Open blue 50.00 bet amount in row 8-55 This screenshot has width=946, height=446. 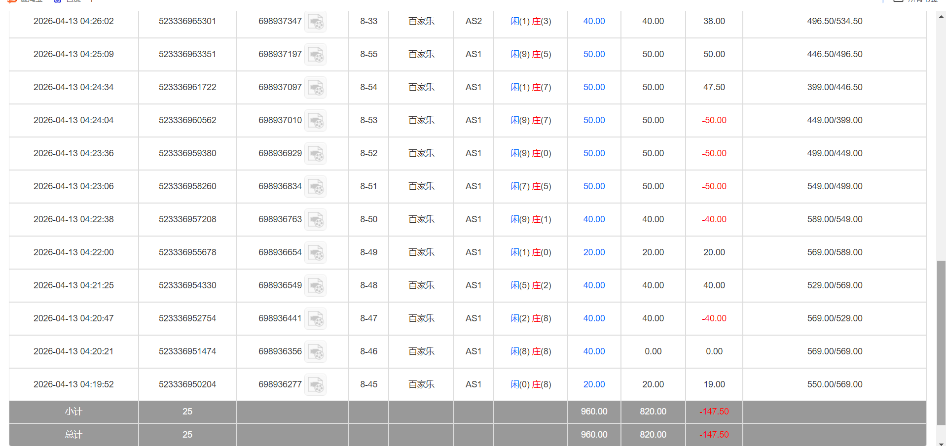pyautogui.click(x=594, y=54)
